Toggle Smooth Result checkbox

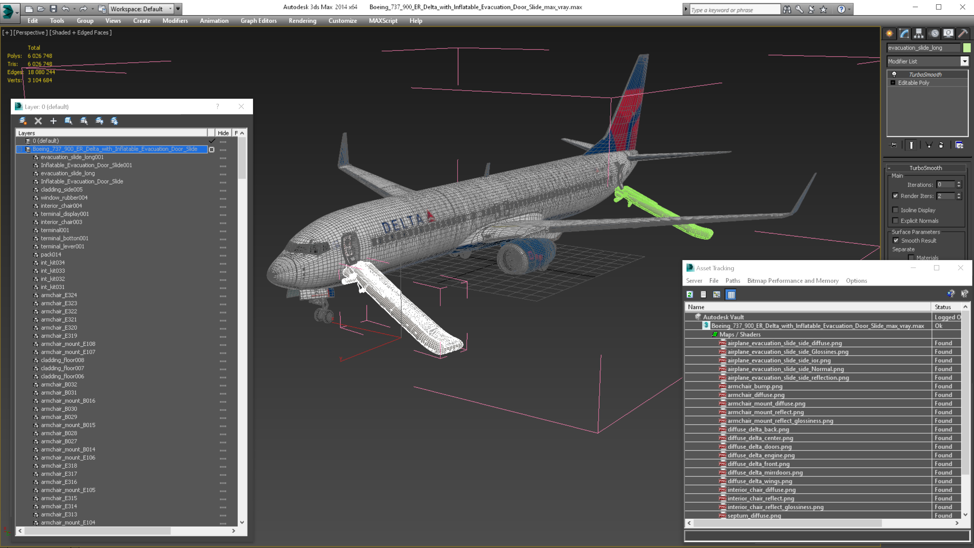[x=896, y=241]
